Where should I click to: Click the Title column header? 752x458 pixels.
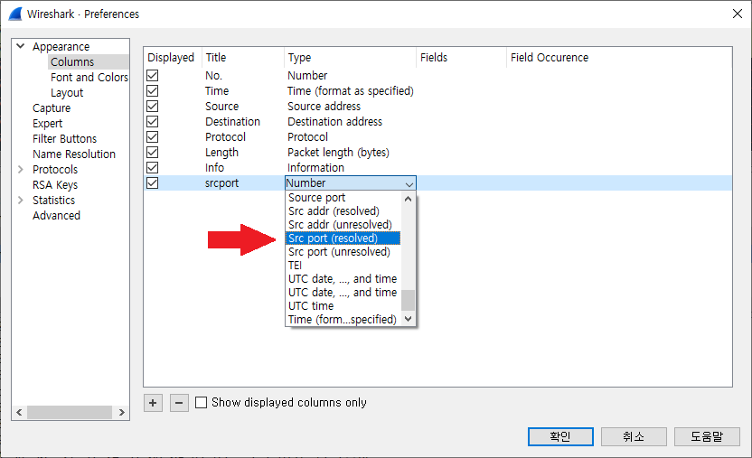(x=243, y=58)
